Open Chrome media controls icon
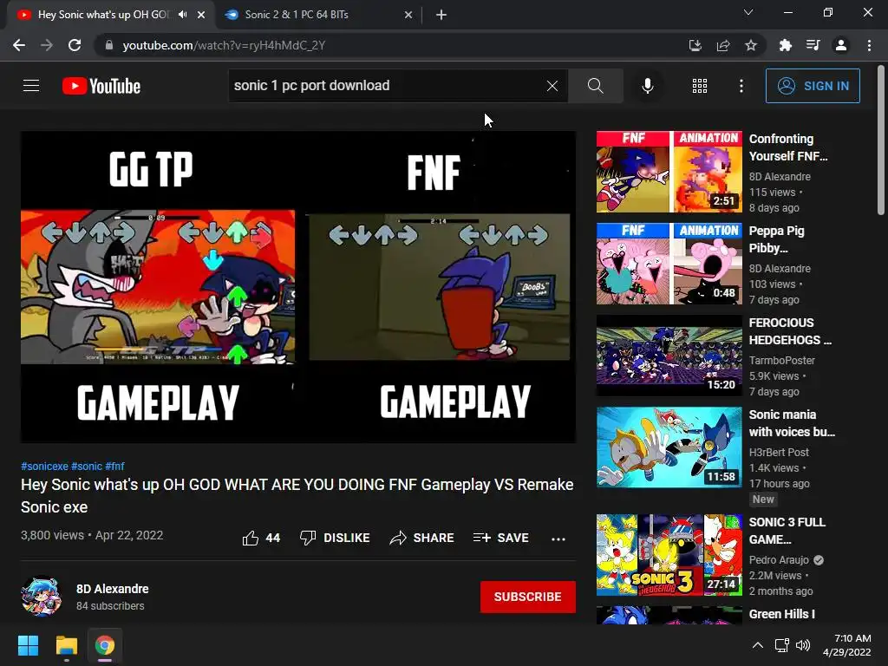This screenshot has width=888, height=666. pos(813,45)
